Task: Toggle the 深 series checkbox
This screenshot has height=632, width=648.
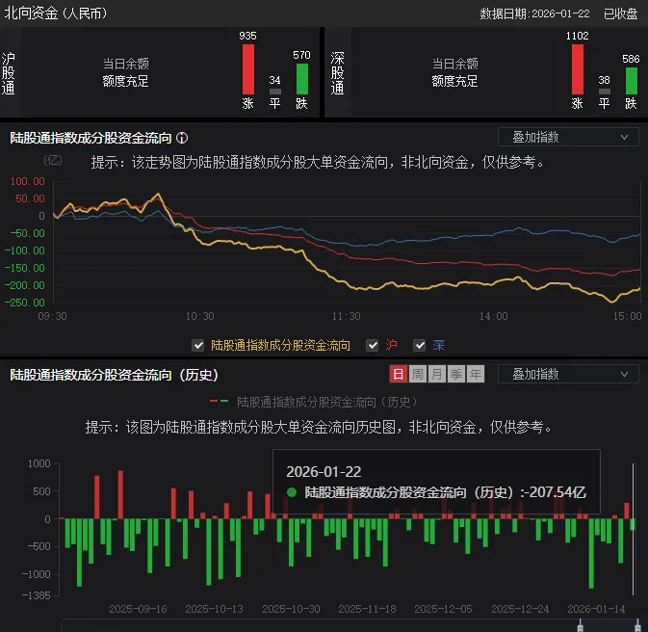Action: point(420,345)
